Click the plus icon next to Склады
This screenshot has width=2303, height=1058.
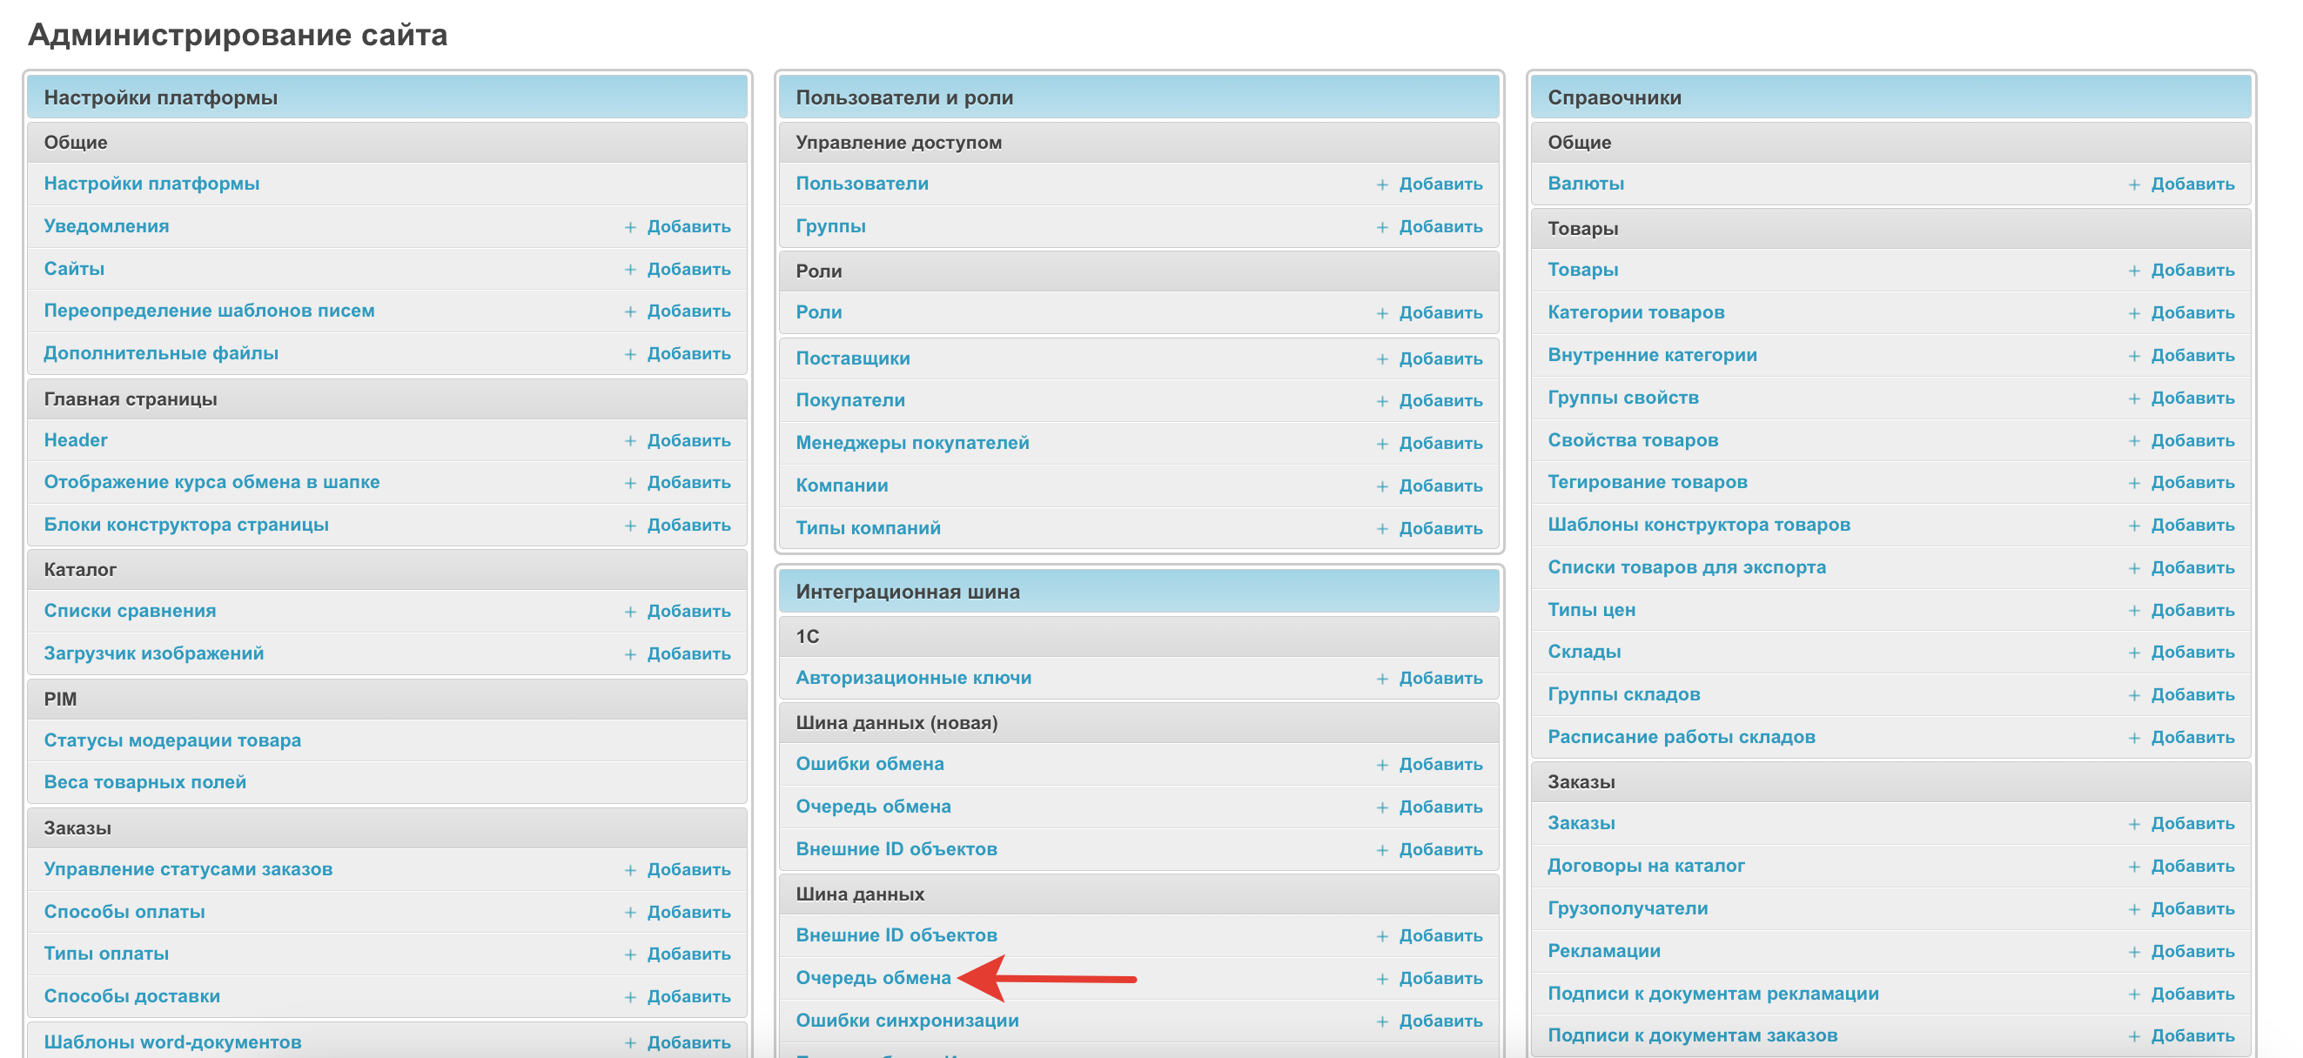2134,653
